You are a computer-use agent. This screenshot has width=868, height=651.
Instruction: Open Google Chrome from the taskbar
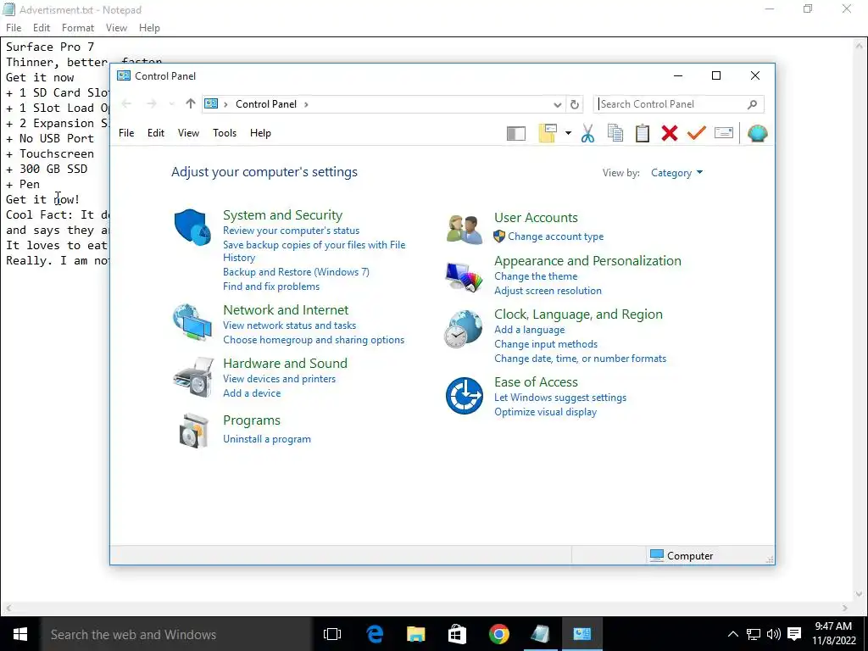click(x=498, y=634)
